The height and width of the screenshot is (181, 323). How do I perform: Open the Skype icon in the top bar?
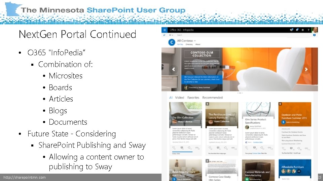291,30
